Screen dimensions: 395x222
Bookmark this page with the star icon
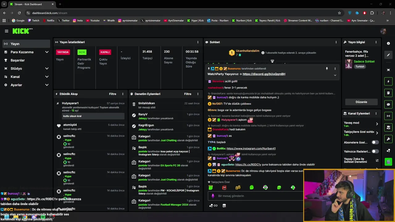[x=339, y=13]
